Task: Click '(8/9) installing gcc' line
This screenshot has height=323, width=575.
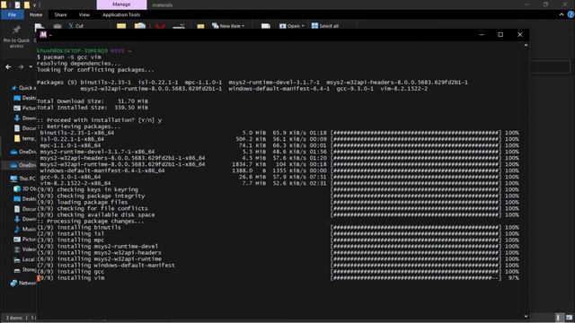Action: click(70, 272)
